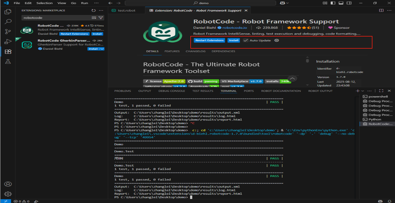Open the Run and Debug view
395x203 pixels.
click(8, 42)
